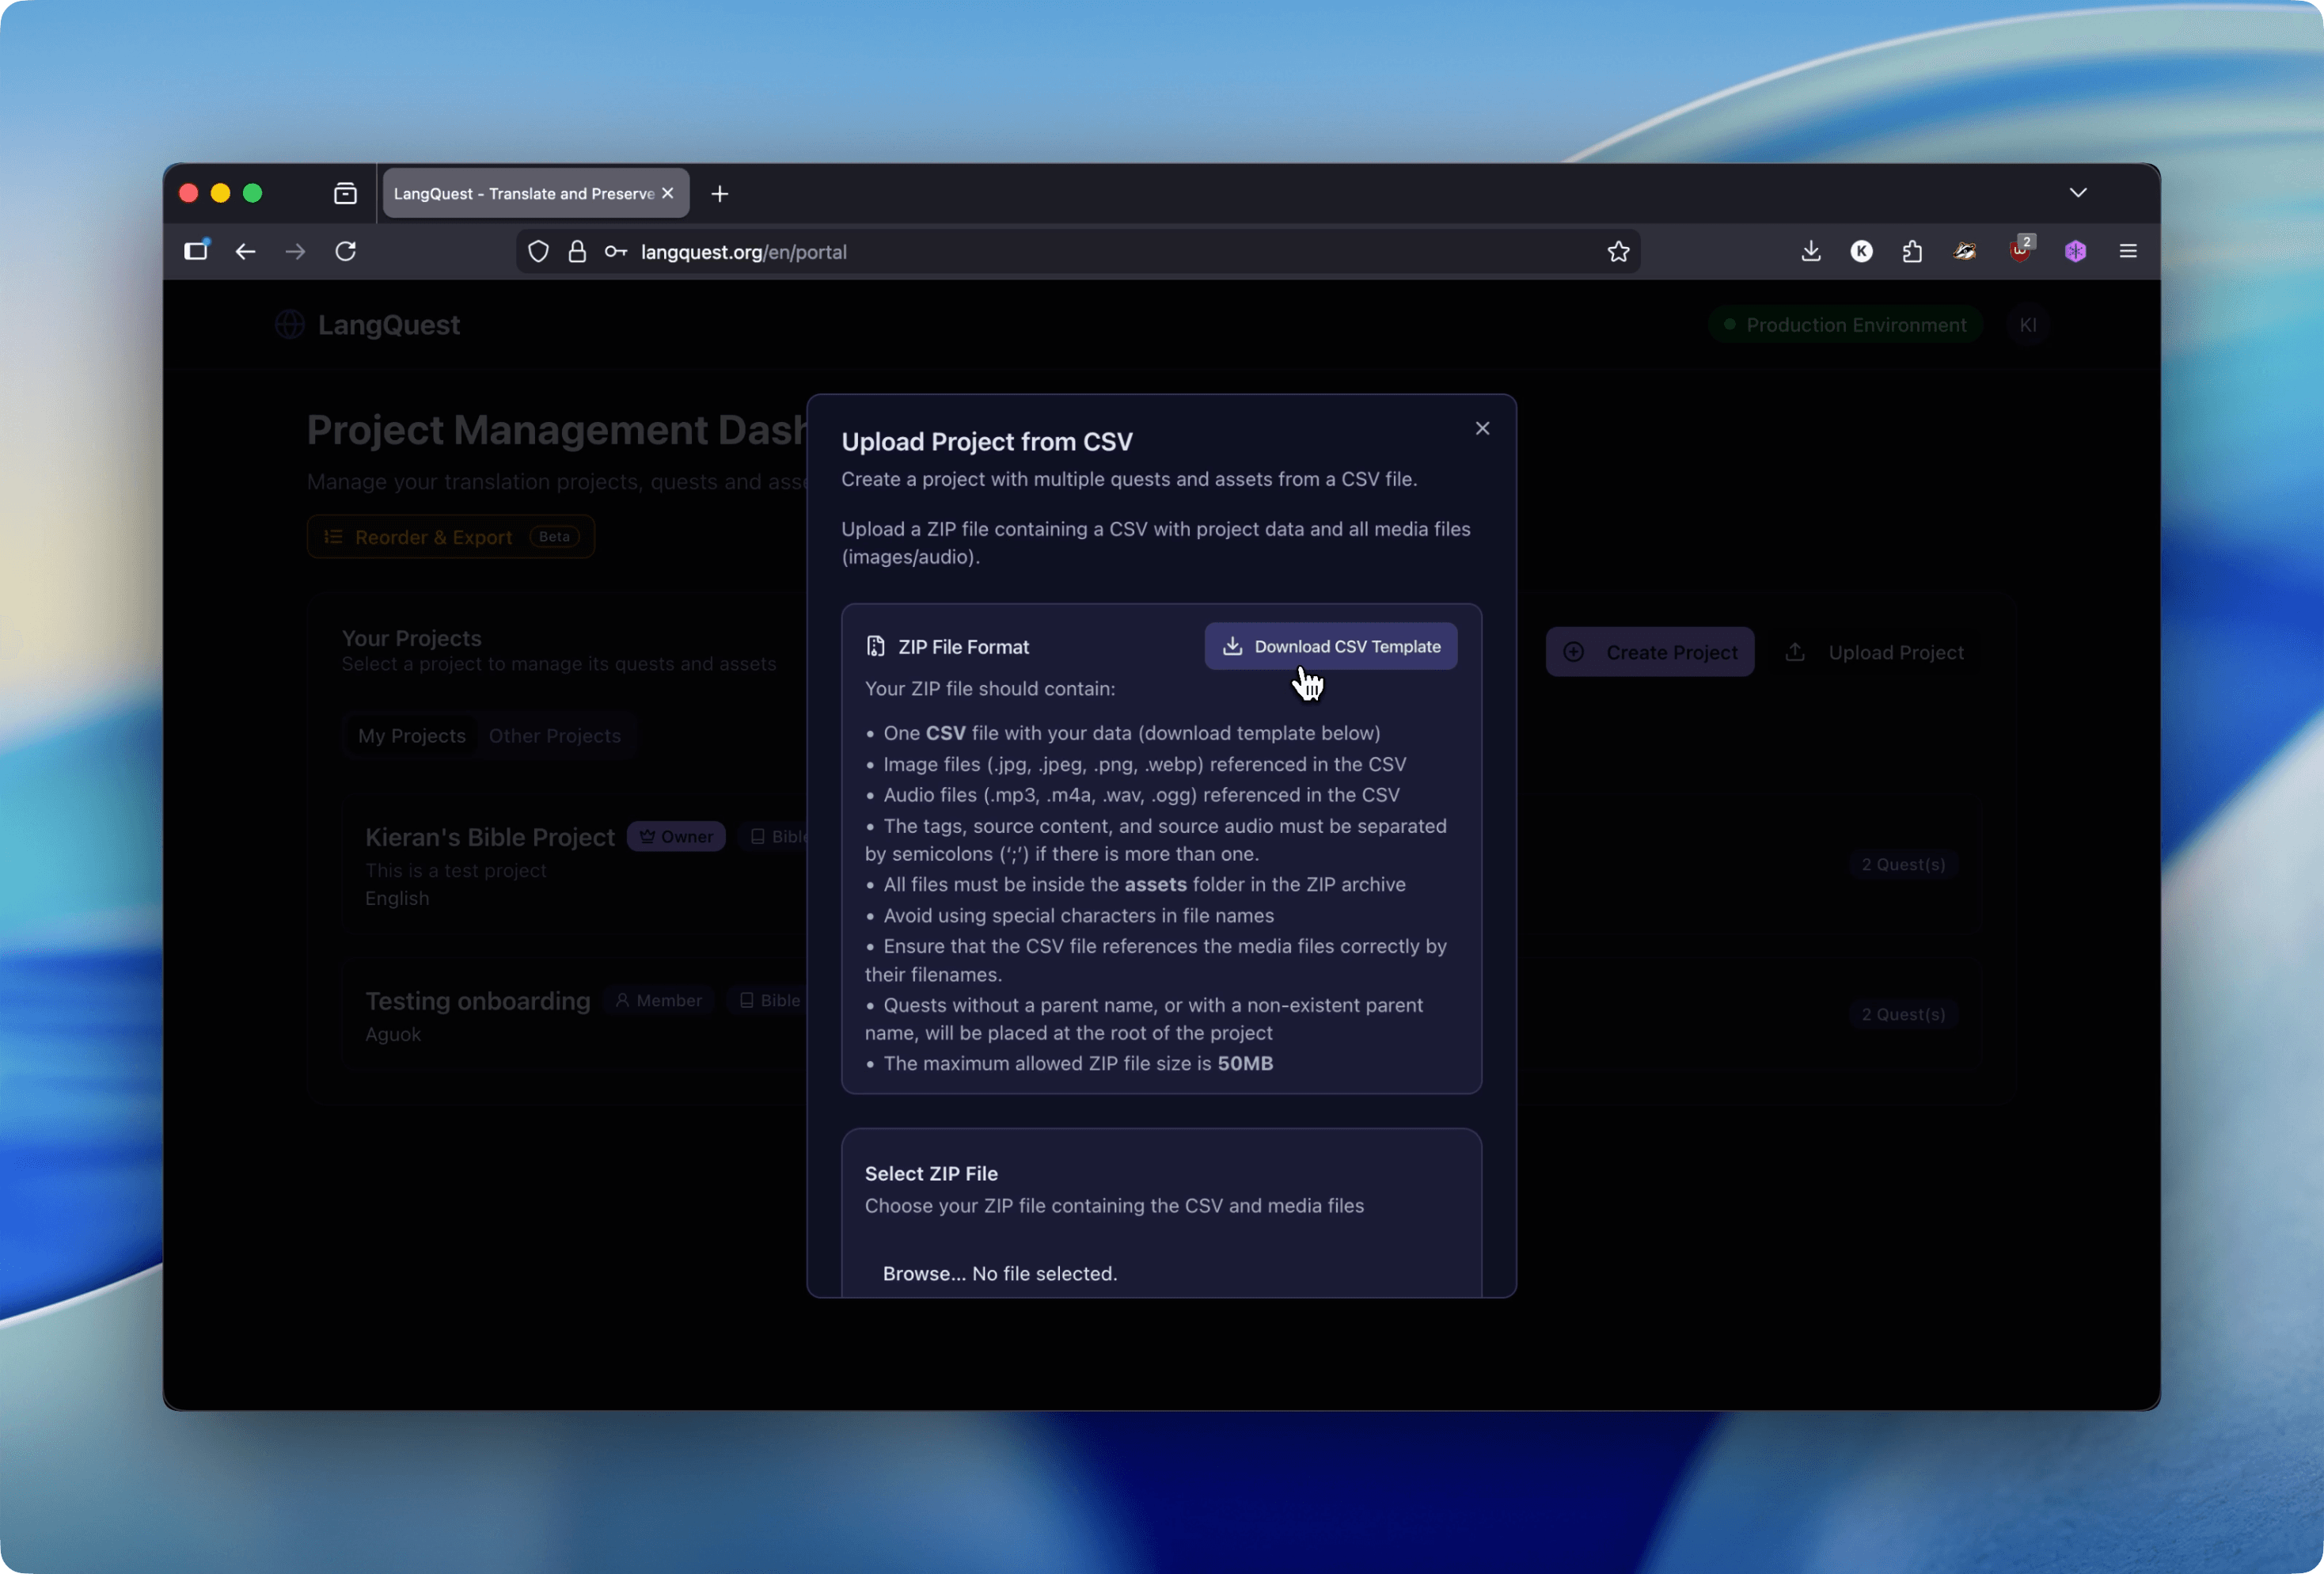Image resolution: width=2324 pixels, height=1574 pixels.
Task: Click the "English" language label
Action: tap(397, 898)
